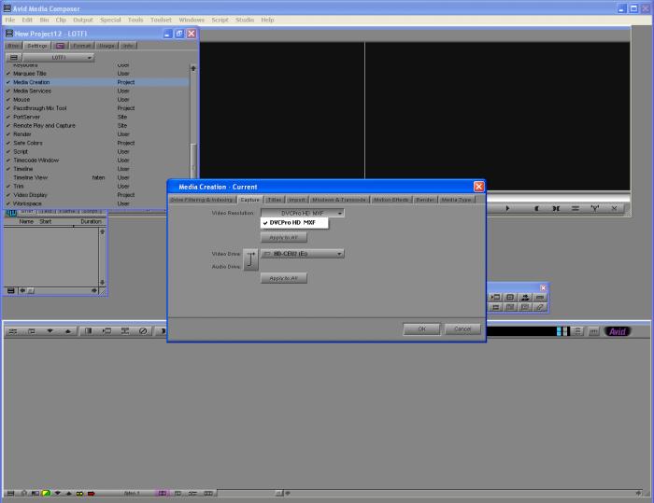This screenshot has height=503, width=654.
Task: Open the Tools menu
Action: pos(135,20)
